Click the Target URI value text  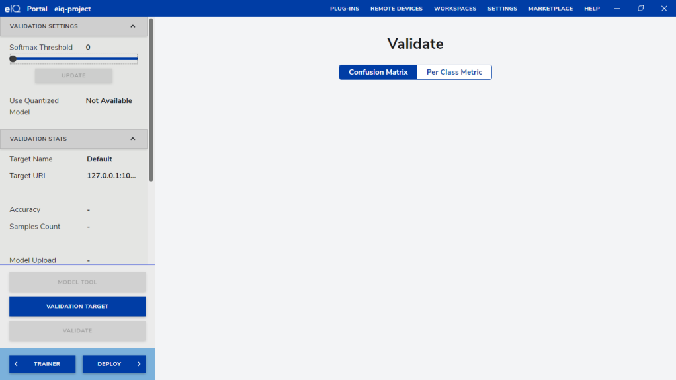pos(111,176)
